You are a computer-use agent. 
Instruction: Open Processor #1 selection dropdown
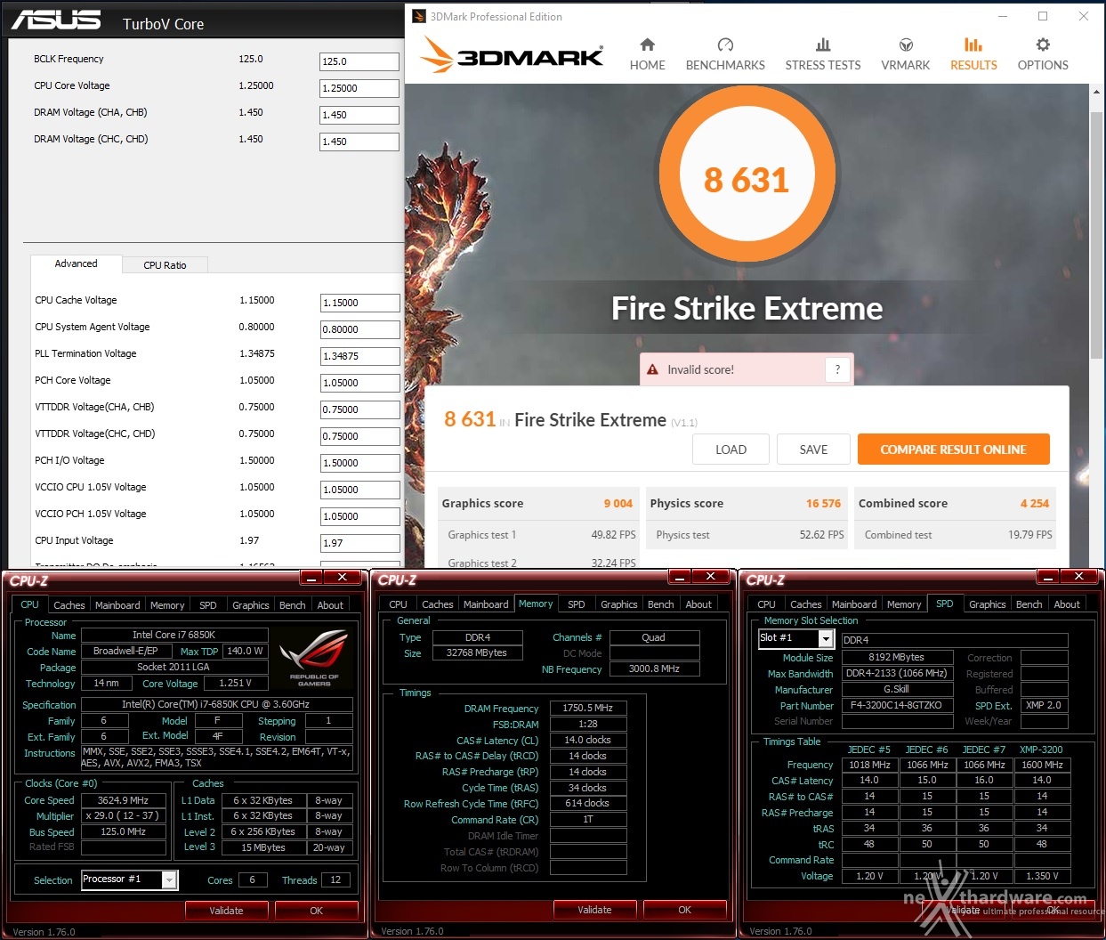click(x=169, y=879)
